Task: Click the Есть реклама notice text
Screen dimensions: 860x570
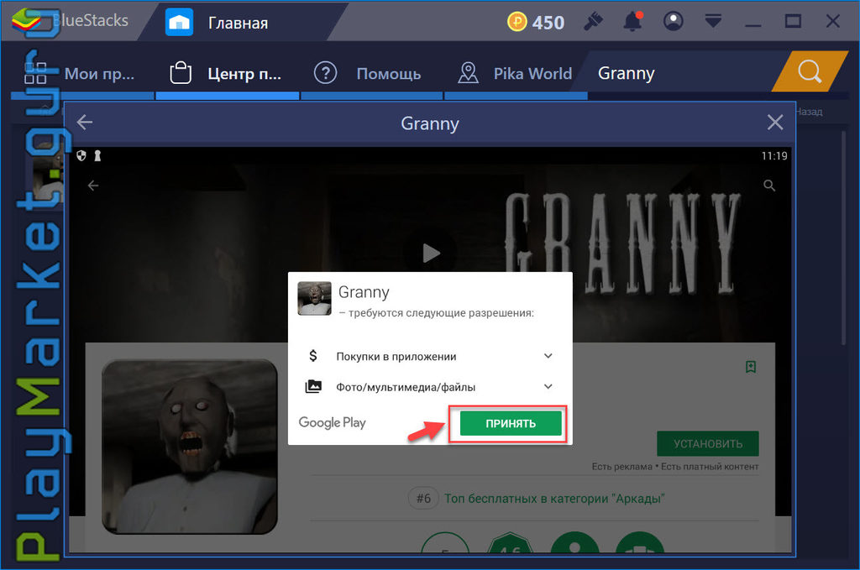Action: click(x=622, y=467)
